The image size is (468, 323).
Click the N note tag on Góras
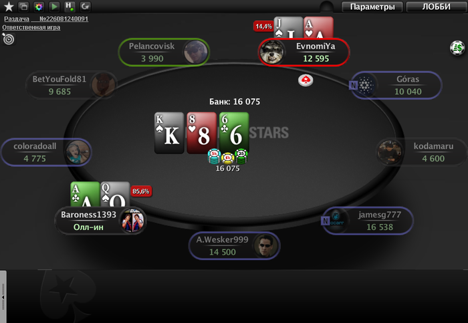coord(353,86)
